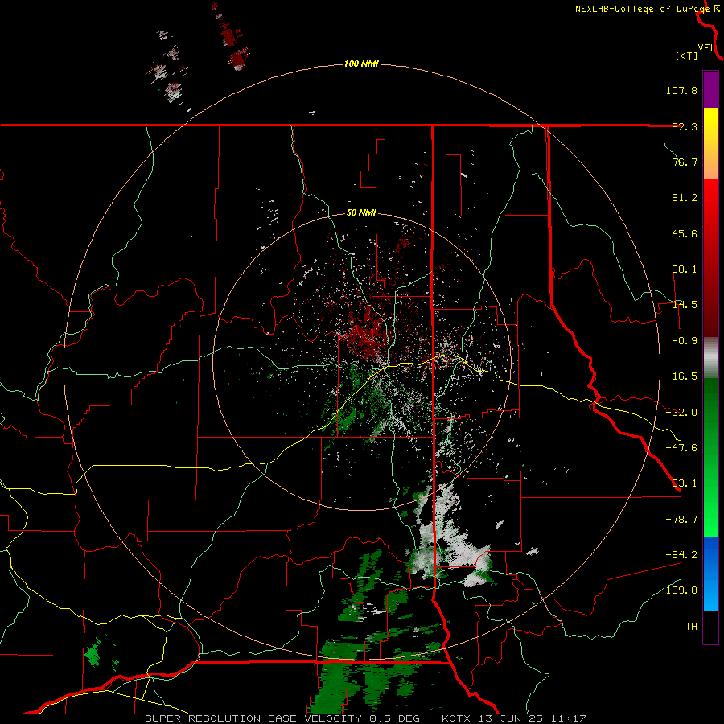
Task: Click the -94.2 velocity scale value
Action: coord(681,555)
